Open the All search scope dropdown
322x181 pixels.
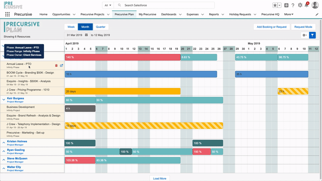(108, 5)
